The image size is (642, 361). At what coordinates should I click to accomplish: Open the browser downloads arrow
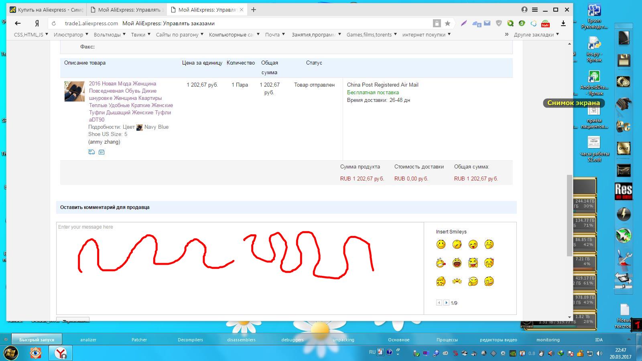[563, 23]
